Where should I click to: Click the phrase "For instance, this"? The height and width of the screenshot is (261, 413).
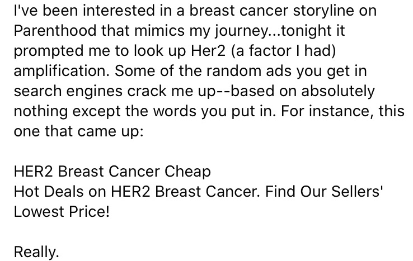coord(342,111)
